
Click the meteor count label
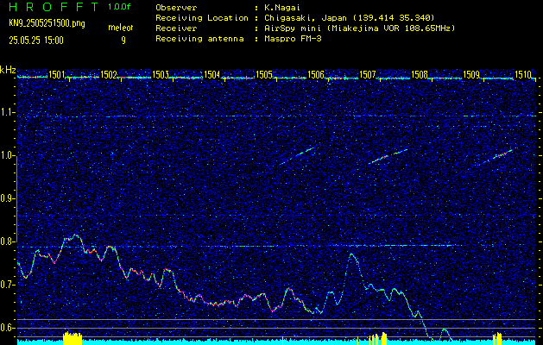(121, 28)
